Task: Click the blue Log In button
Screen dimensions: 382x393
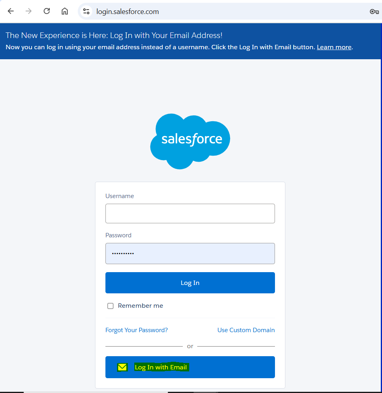Action: tap(190, 283)
